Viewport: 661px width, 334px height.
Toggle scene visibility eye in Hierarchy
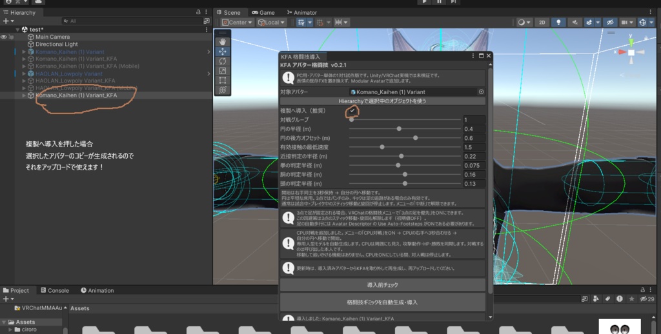[x=4, y=37]
